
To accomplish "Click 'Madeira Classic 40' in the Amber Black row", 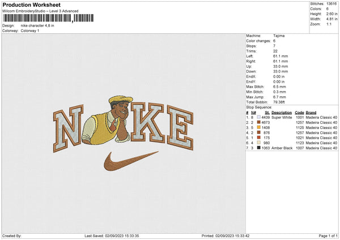I will click(321, 148).
